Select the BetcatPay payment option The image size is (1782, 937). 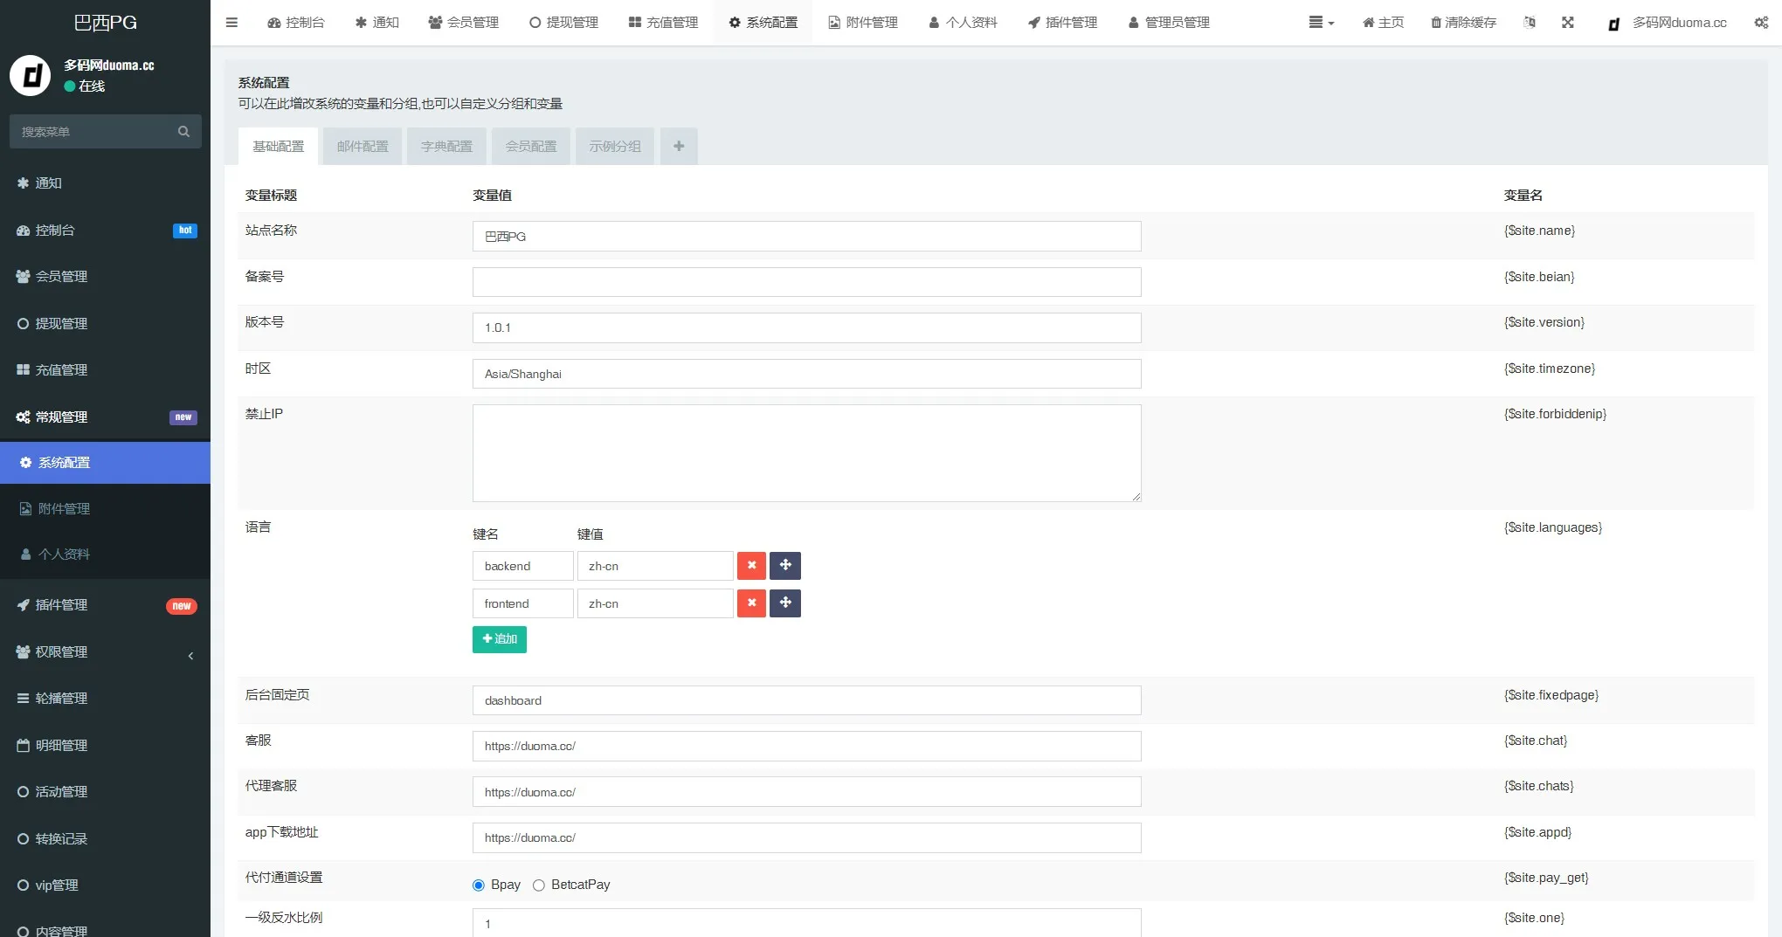[x=539, y=885]
